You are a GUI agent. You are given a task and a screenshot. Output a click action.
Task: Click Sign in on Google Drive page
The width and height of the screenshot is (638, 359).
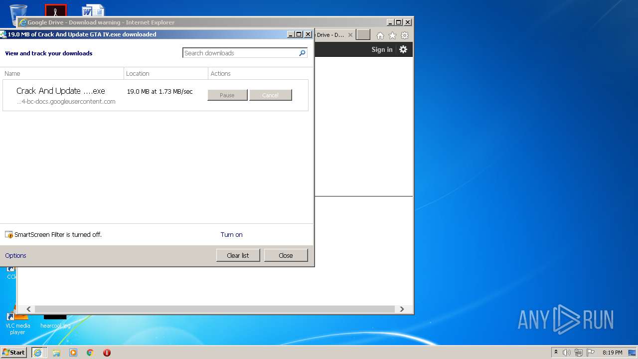click(382, 49)
